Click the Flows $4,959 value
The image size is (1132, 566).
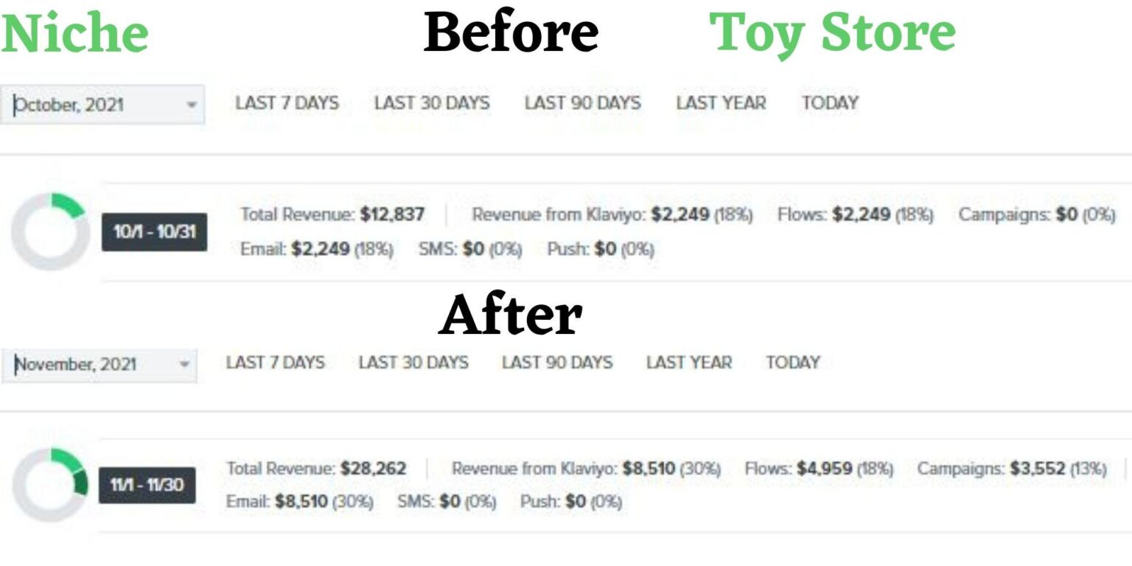824,469
